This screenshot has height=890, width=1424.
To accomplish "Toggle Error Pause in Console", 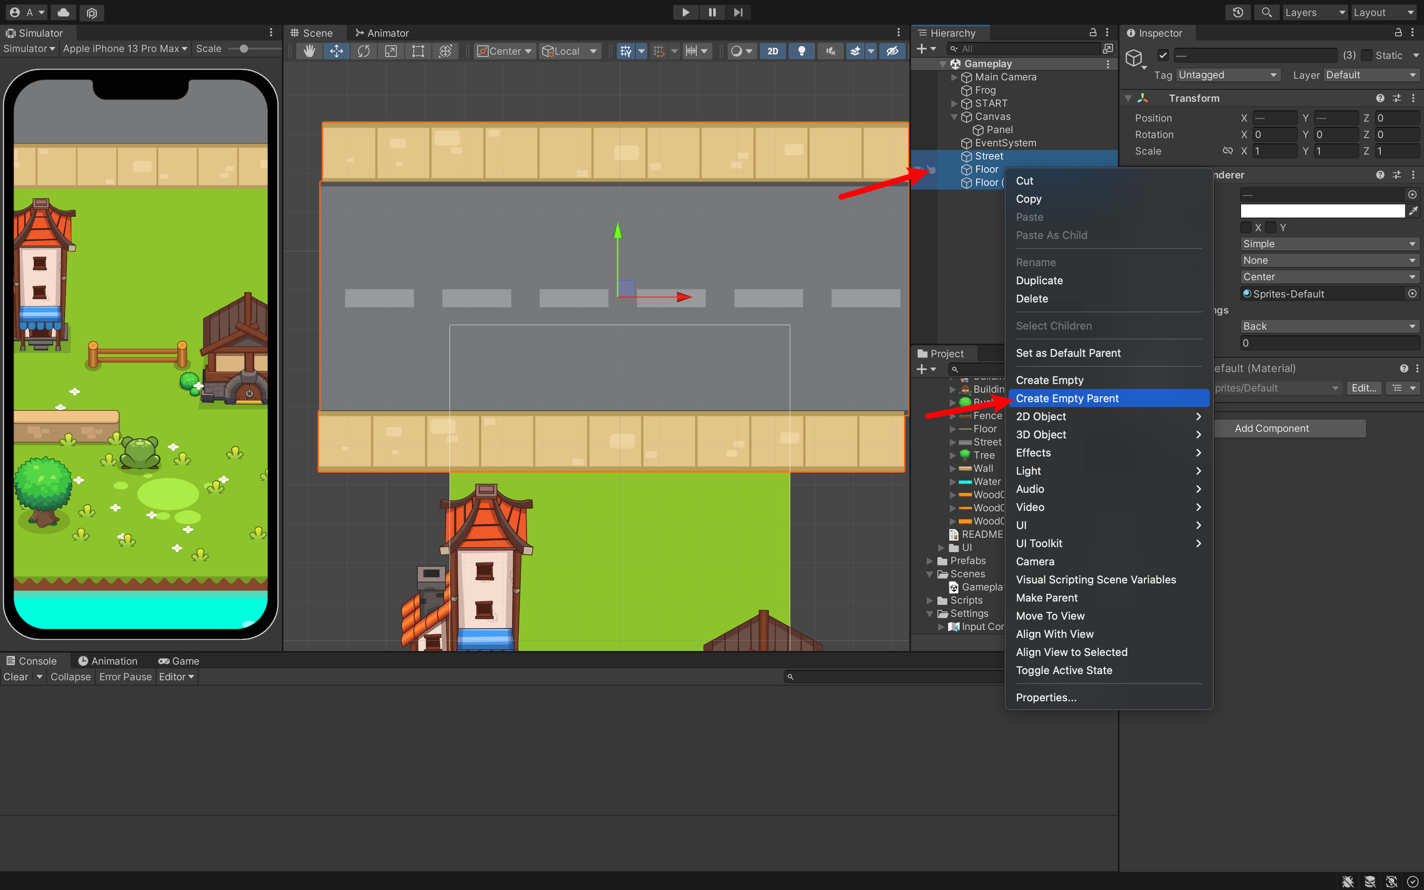I will tap(125, 677).
